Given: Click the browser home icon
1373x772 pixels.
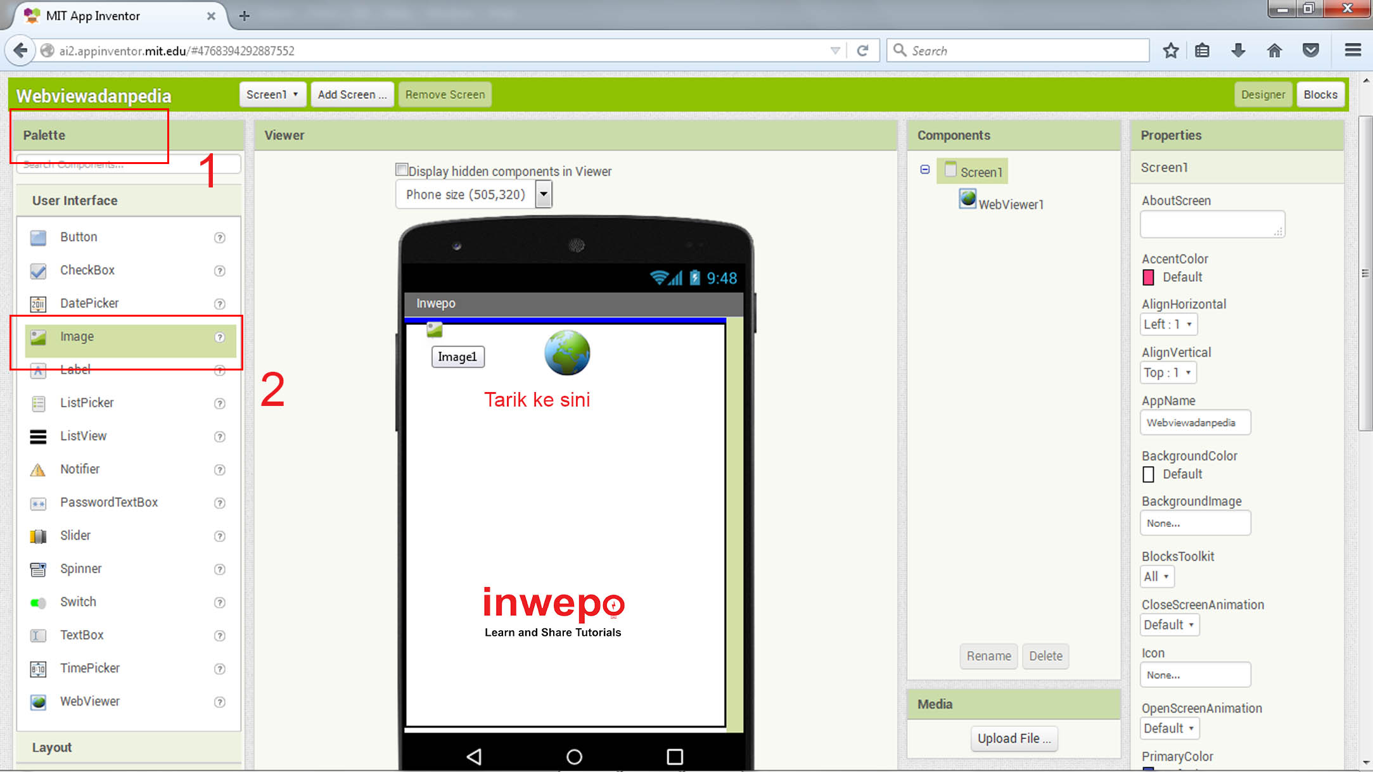Looking at the screenshot, I should click(x=1274, y=51).
